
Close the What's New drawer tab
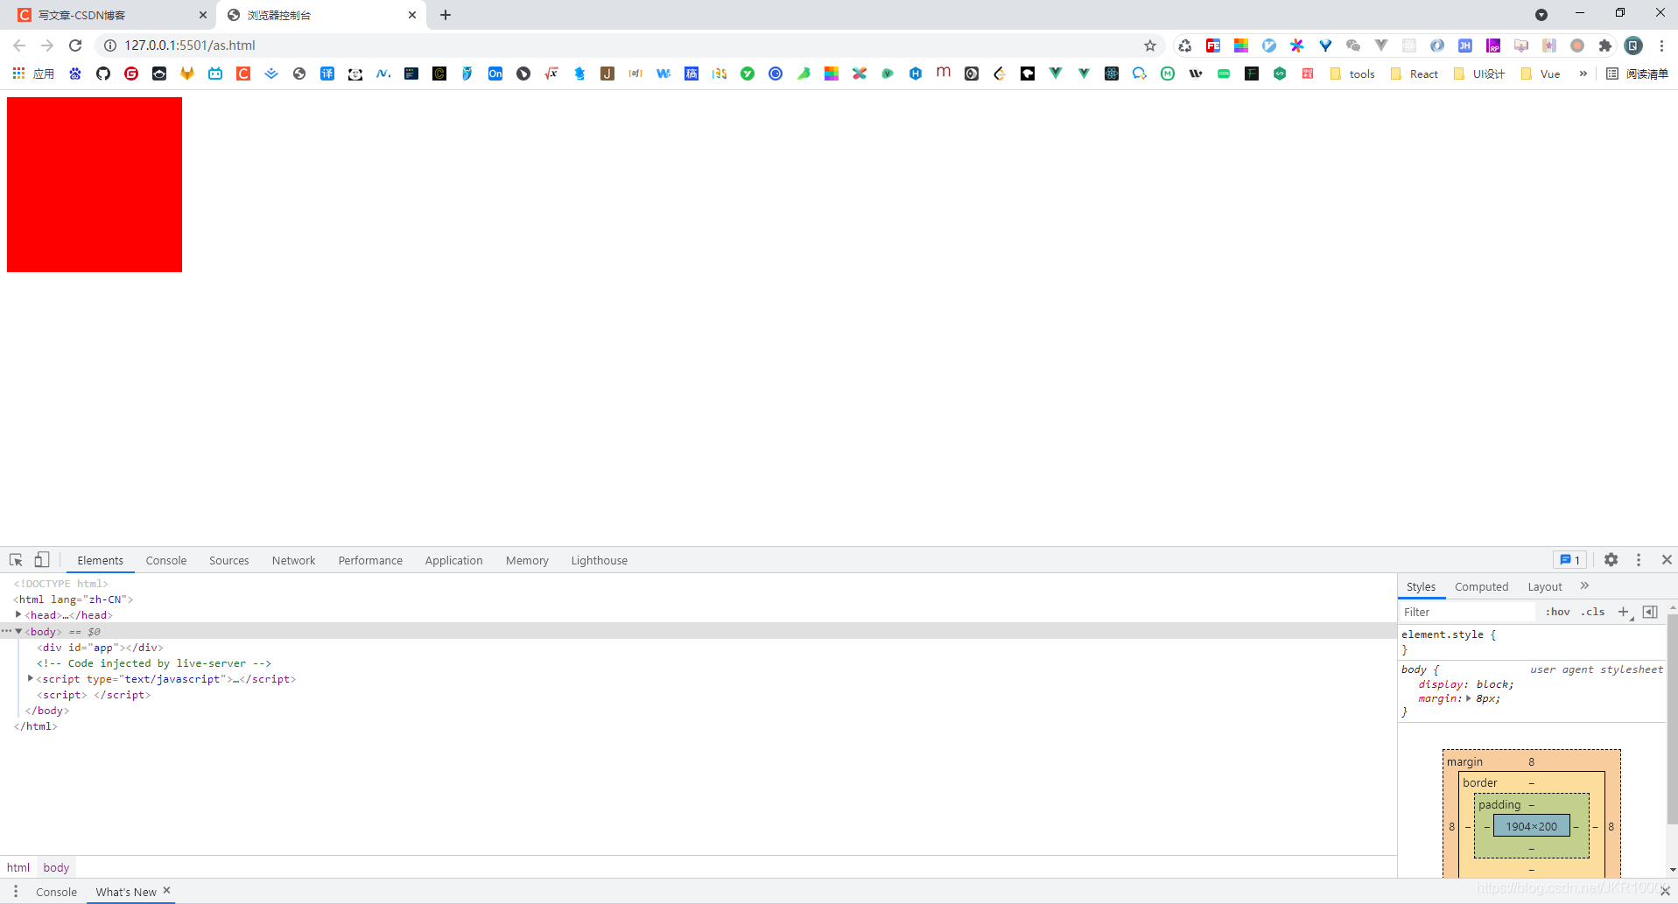[167, 891]
